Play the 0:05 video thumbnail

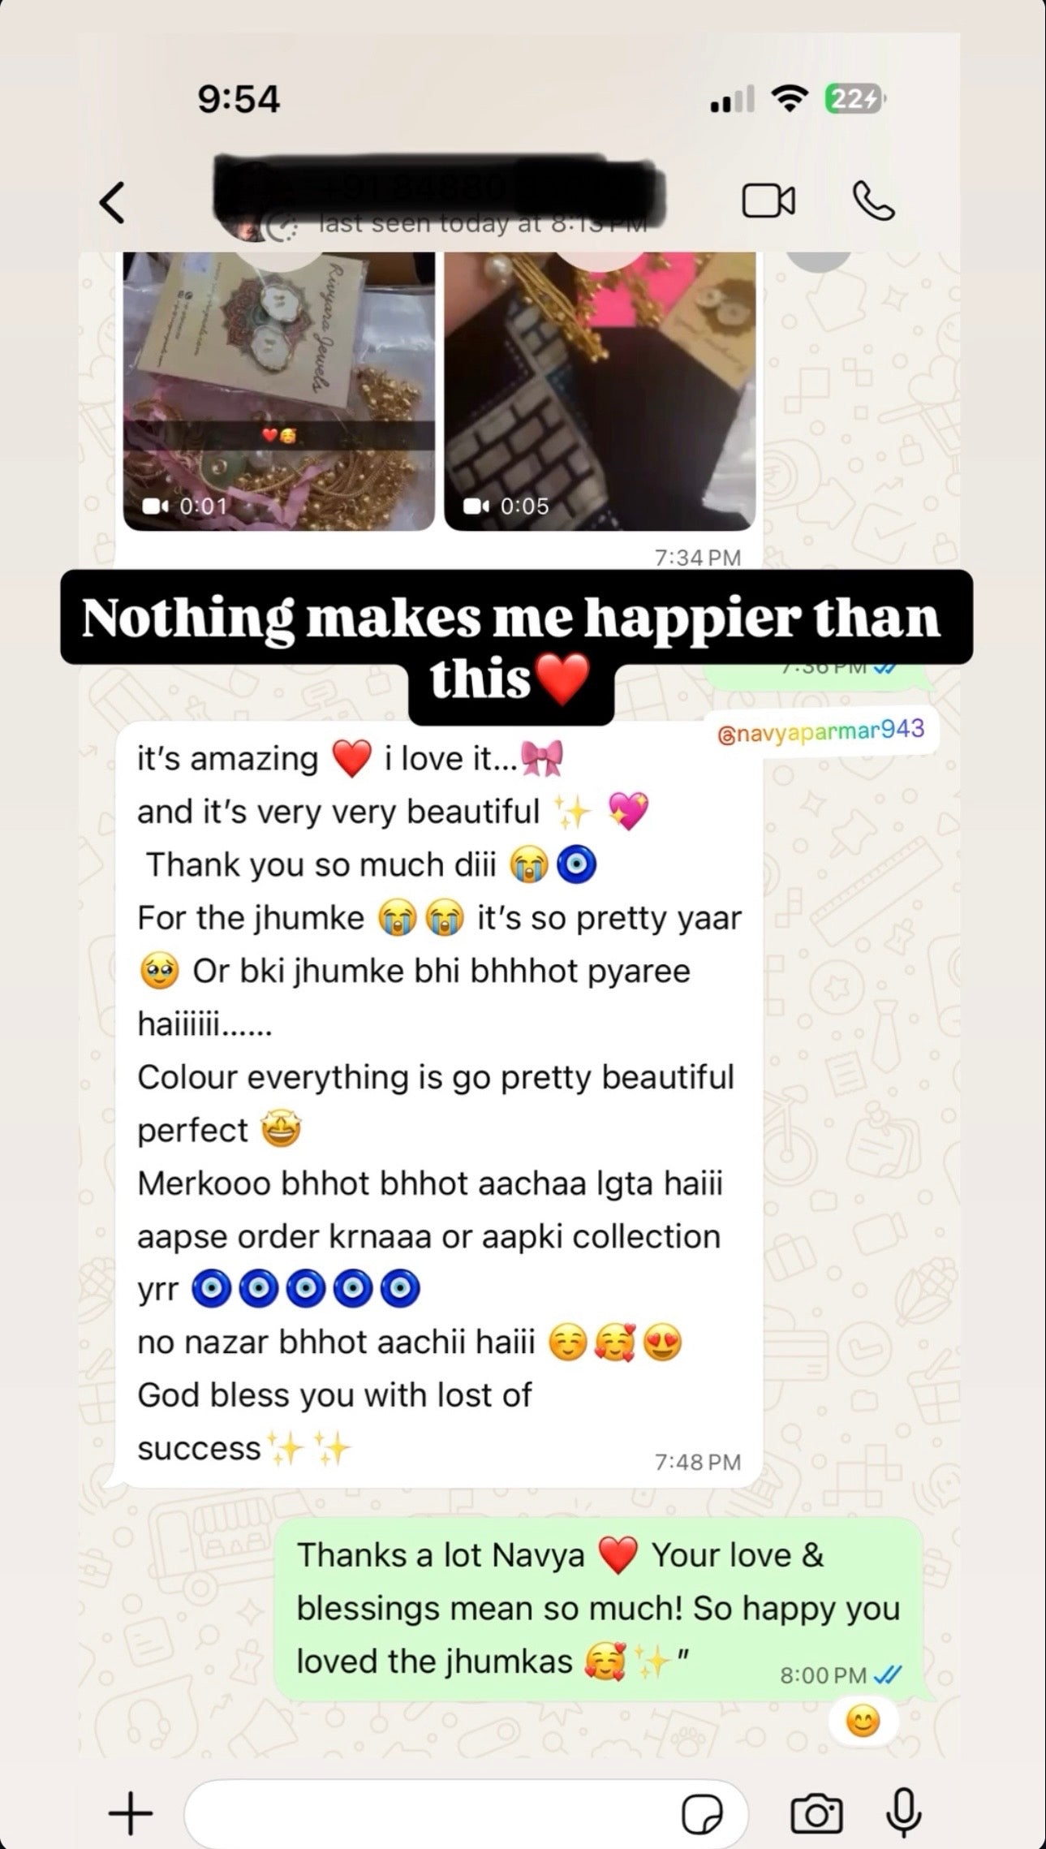point(600,390)
